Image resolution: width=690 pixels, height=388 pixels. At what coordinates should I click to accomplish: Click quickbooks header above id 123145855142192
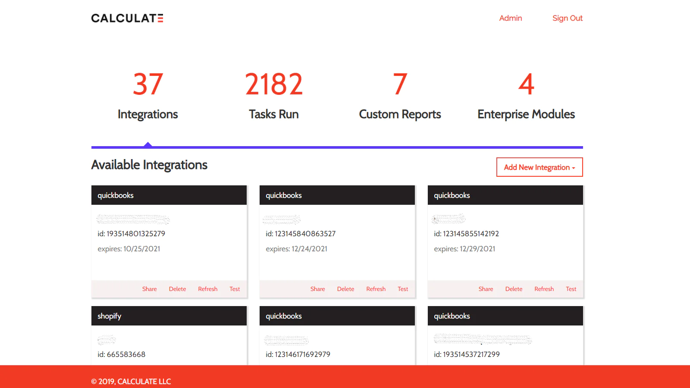(505, 195)
